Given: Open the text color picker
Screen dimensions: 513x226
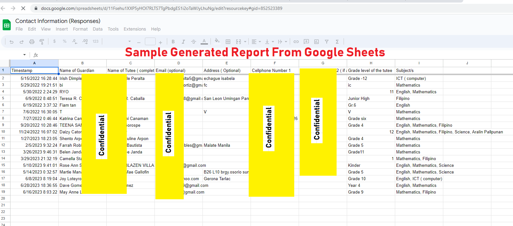Looking at the screenshot, I should (204, 42).
